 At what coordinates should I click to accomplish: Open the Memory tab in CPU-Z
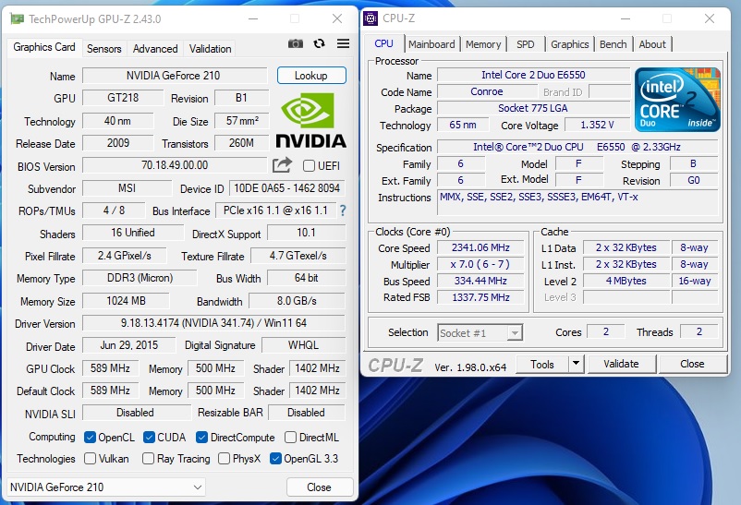click(x=483, y=44)
